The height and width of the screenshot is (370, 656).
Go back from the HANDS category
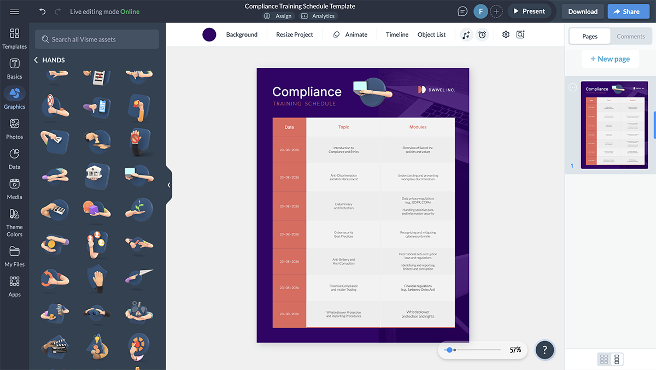36,60
